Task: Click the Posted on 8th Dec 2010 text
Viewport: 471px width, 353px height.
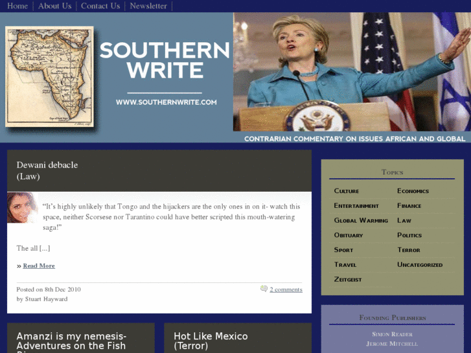Action: [49, 290]
